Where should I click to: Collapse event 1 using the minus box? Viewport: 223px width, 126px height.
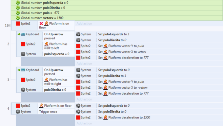coord(9,26)
